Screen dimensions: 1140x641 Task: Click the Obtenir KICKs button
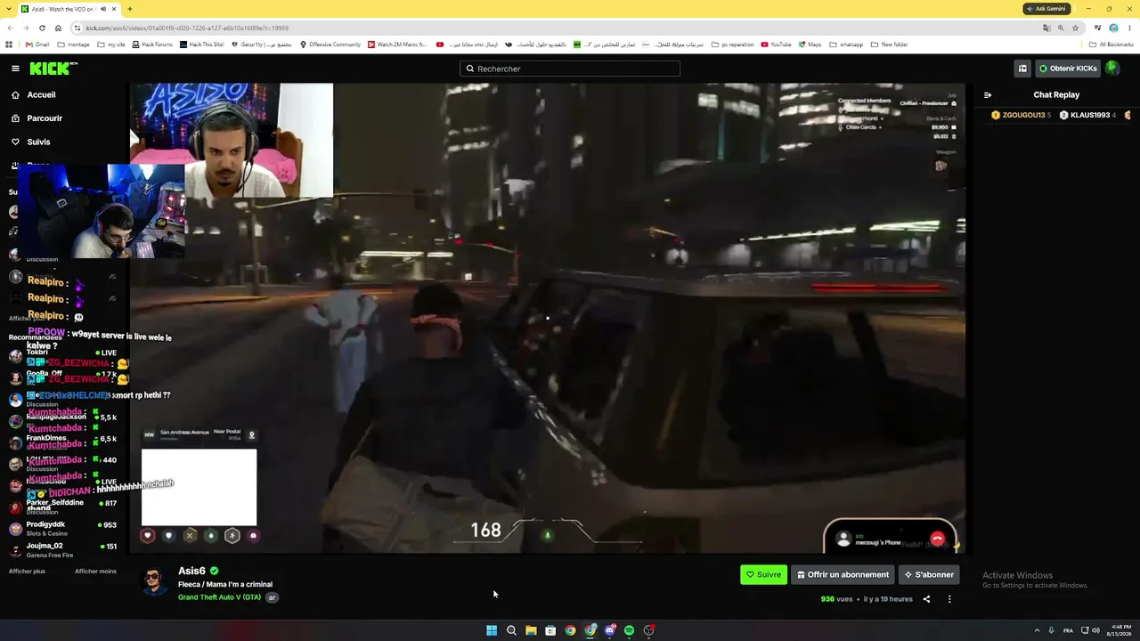(x=1068, y=69)
